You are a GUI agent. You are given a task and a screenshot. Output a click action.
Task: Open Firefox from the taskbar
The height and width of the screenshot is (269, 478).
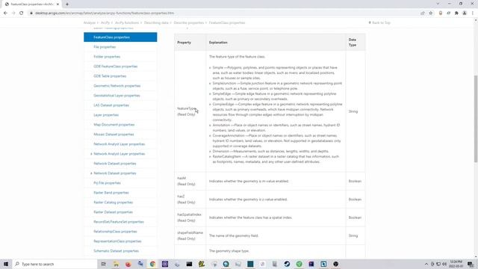128,264
